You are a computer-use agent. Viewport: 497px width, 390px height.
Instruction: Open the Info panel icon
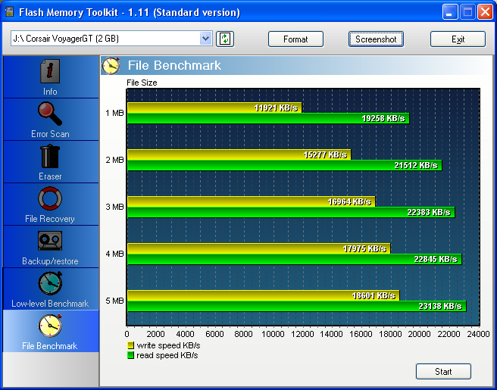coord(50,71)
